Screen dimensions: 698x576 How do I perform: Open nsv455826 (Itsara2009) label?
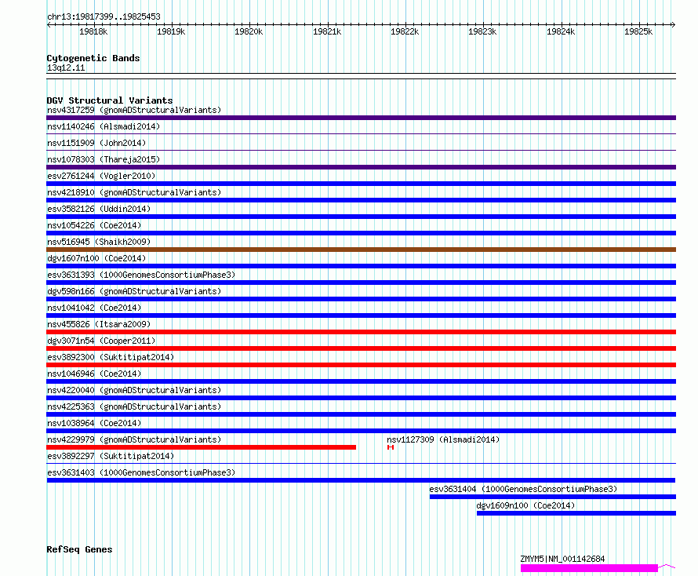(99, 324)
